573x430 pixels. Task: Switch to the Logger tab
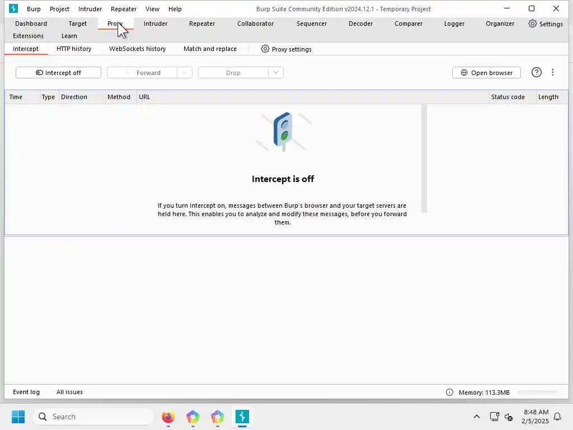click(x=454, y=24)
